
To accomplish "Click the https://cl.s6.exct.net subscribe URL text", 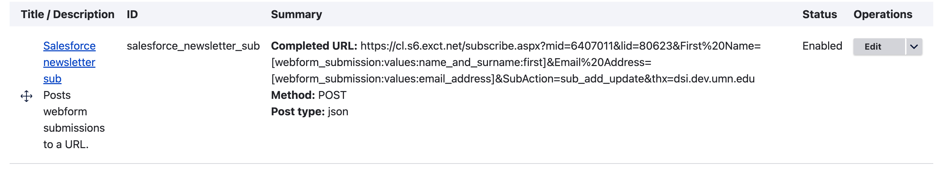I will point(560,46).
